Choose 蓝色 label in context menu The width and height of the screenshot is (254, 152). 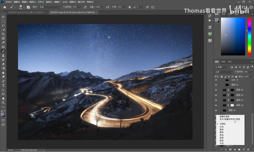click(222, 138)
